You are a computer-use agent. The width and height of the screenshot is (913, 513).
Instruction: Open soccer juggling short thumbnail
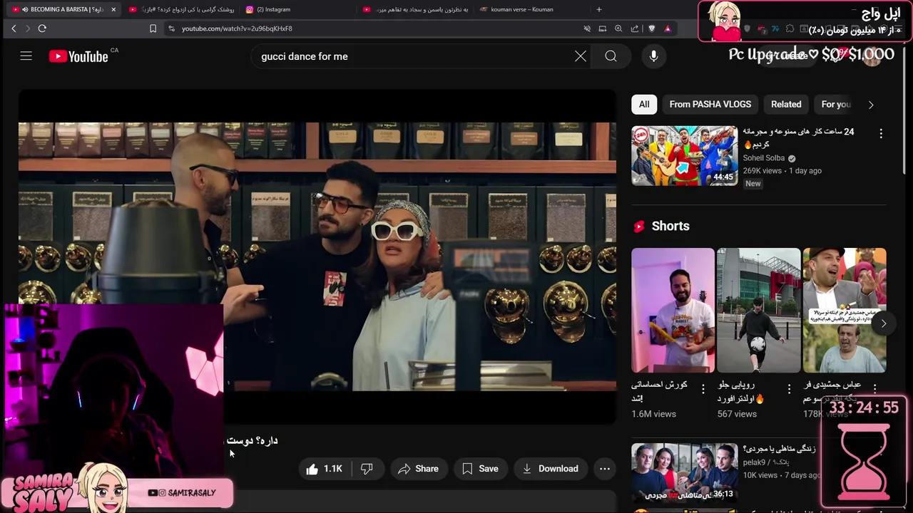[x=758, y=310]
